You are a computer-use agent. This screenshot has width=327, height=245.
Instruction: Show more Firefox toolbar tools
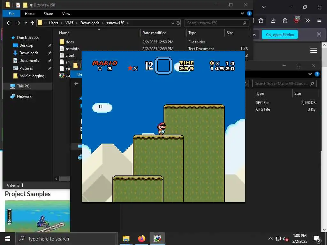click(308, 20)
